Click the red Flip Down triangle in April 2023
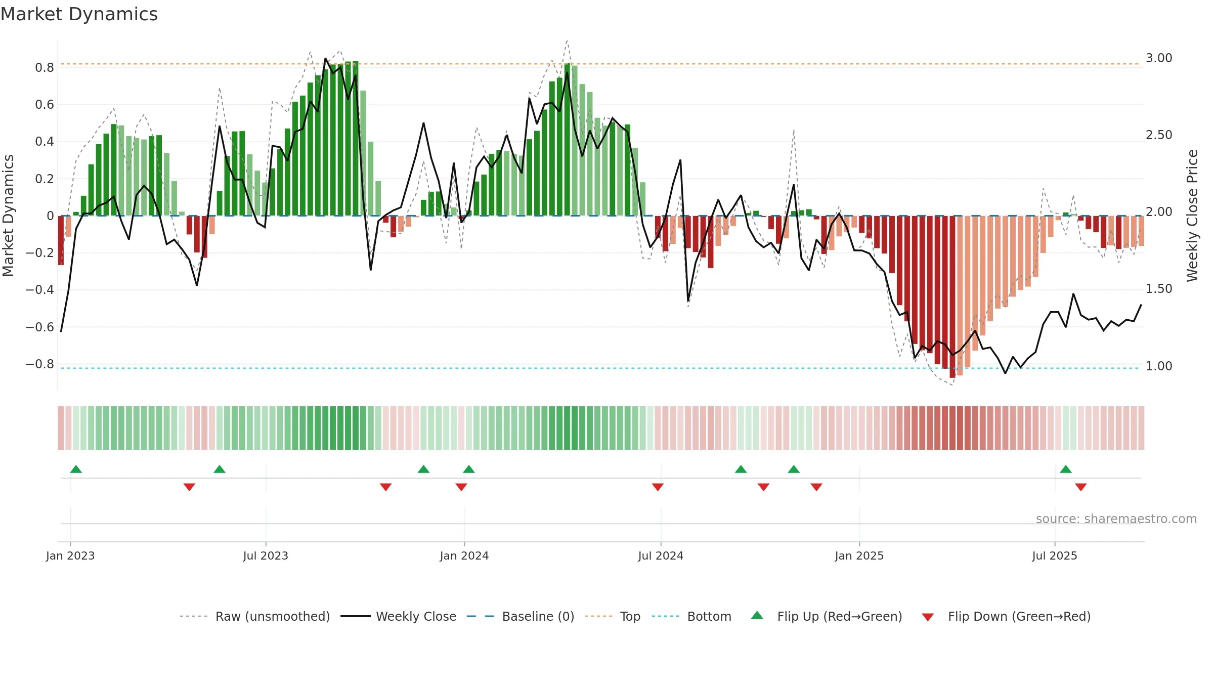Screen dimensions: 1214x683 pyautogui.click(x=189, y=487)
